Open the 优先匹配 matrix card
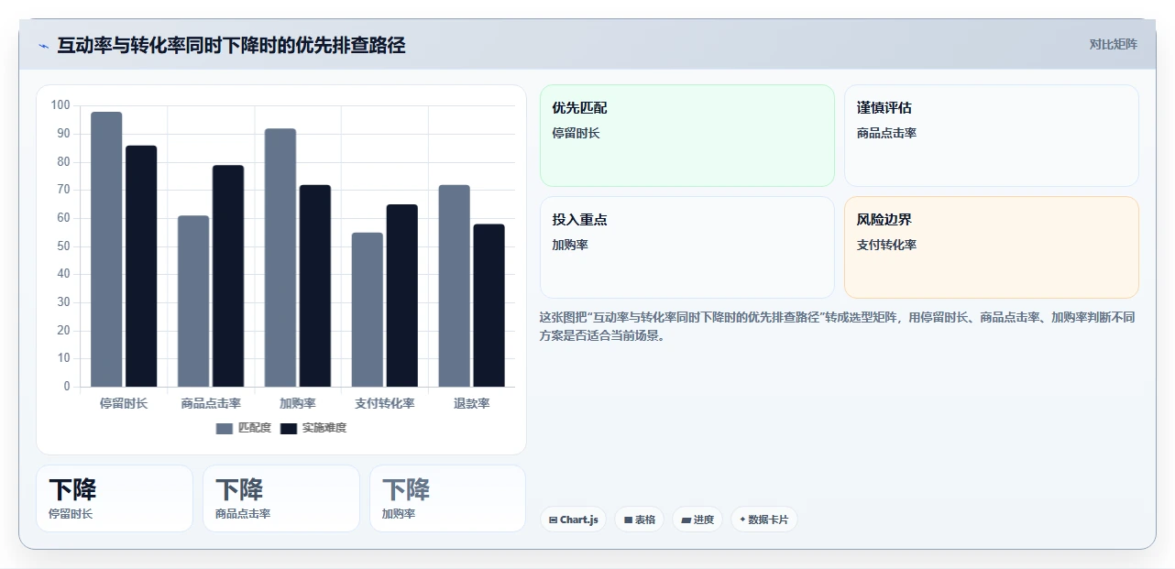The image size is (1175, 569). pyautogui.click(x=687, y=136)
